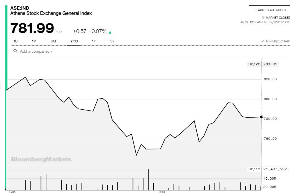Click the plus icon in Add to Watchlist
Image resolution: width=290 pixels, height=195 pixels.
[x=255, y=10]
